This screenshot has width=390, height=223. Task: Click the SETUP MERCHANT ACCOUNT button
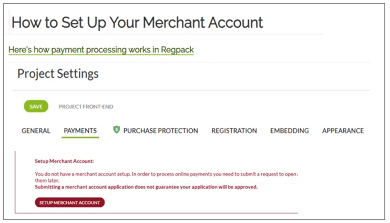coord(70,203)
